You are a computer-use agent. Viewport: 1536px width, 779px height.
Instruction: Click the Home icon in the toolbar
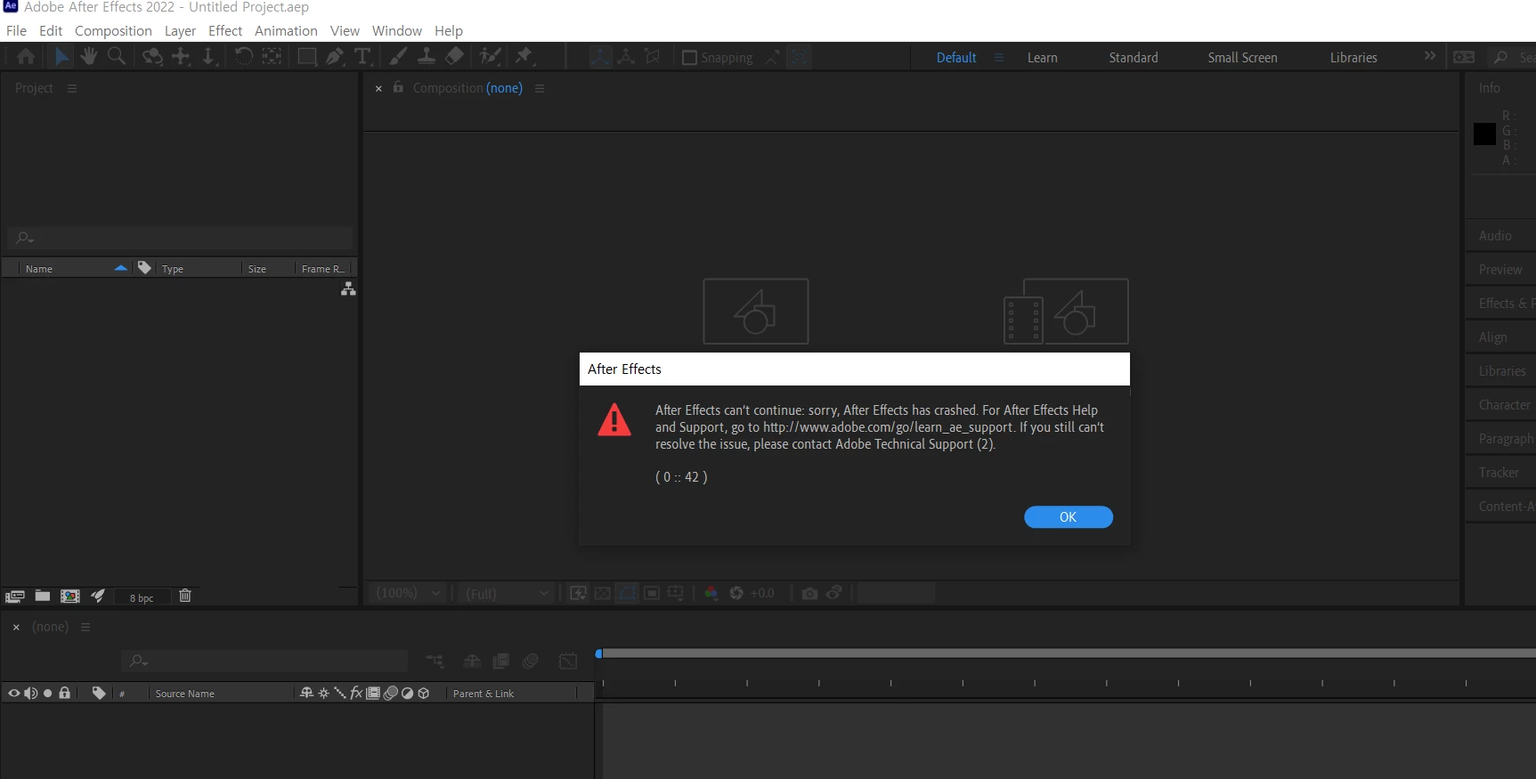(26, 57)
